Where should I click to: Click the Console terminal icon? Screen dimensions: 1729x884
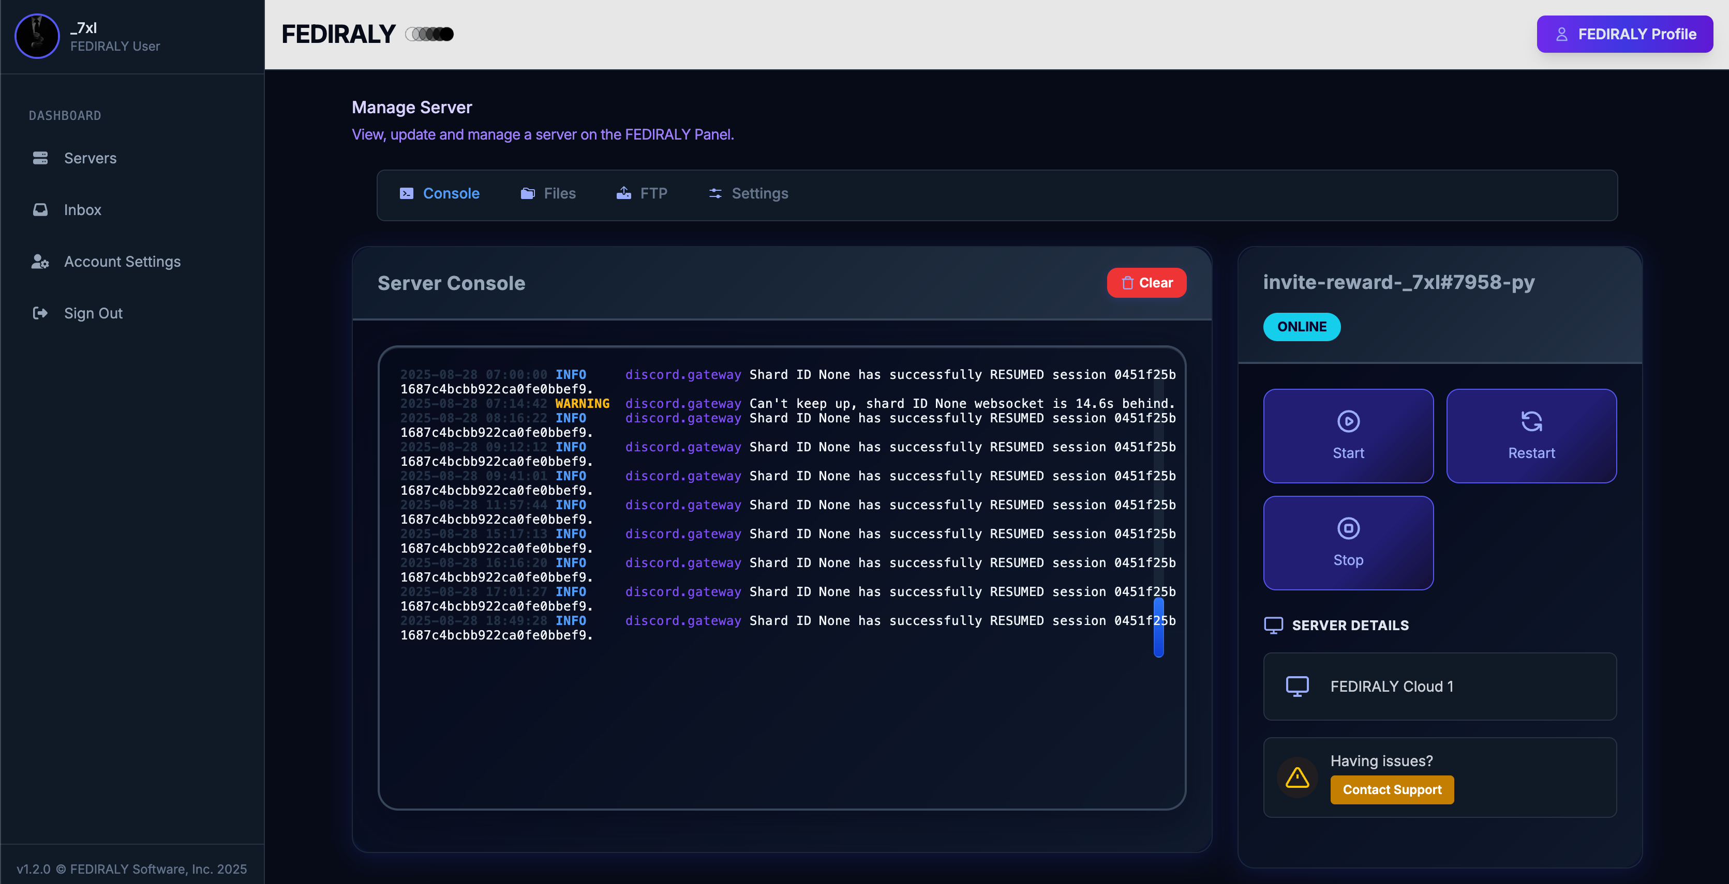coord(407,194)
